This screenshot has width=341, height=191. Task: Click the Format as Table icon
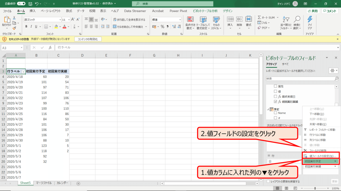coord(203,19)
